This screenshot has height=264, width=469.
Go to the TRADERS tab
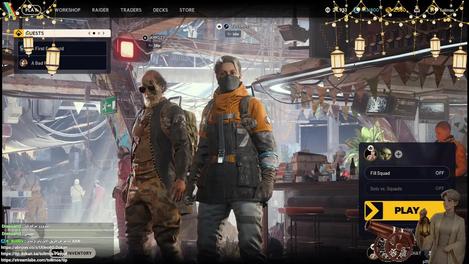point(131,10)
